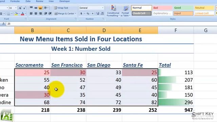Select column F header
Screen dimensions: 217x122
click(176, 30)
